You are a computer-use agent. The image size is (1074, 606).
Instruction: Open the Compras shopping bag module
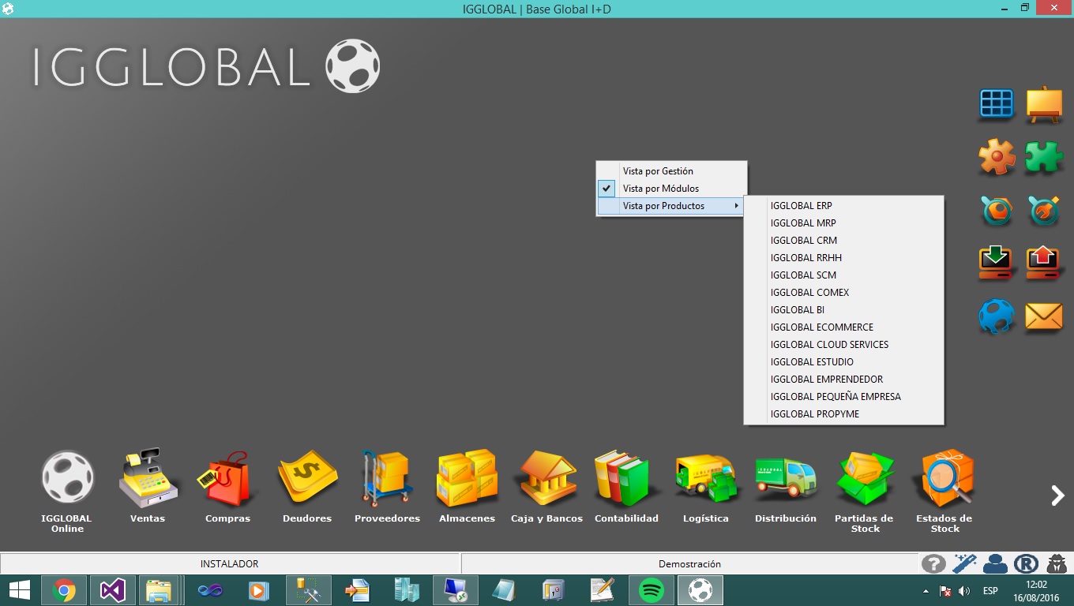coord(227,485)
